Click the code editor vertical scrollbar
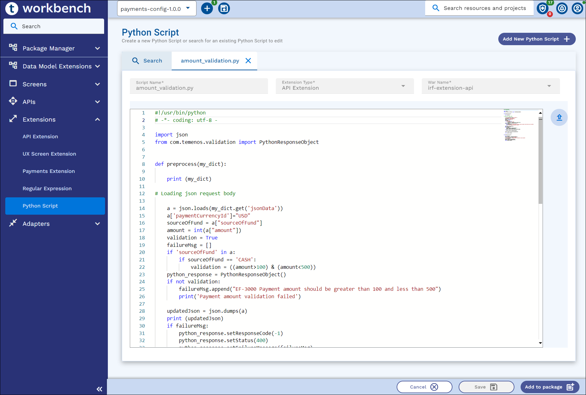 [x=540, y=161]
